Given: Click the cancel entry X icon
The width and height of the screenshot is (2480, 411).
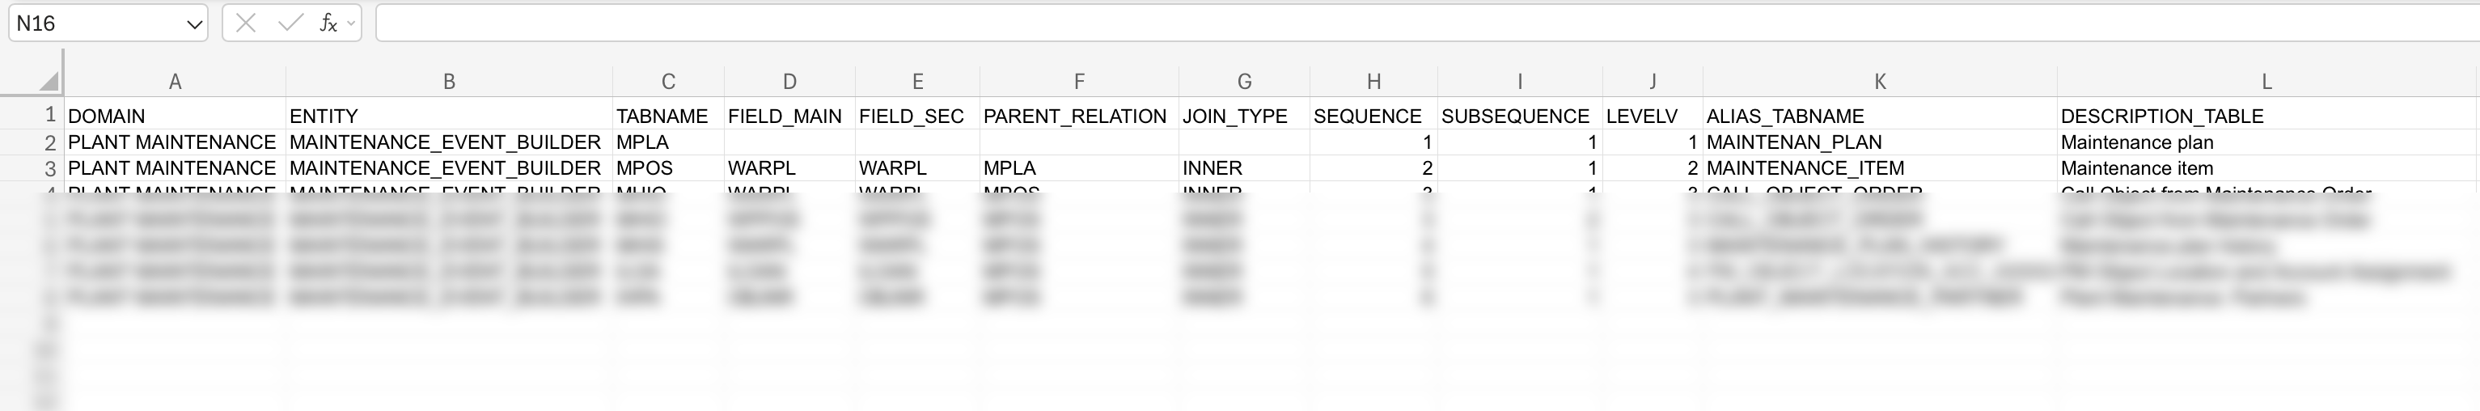Looking at the screenshot, I should (x=246, y=23).
